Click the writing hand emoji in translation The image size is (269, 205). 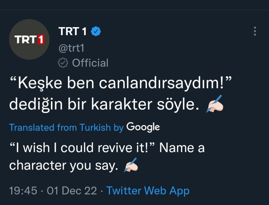(x=130, y=166)
